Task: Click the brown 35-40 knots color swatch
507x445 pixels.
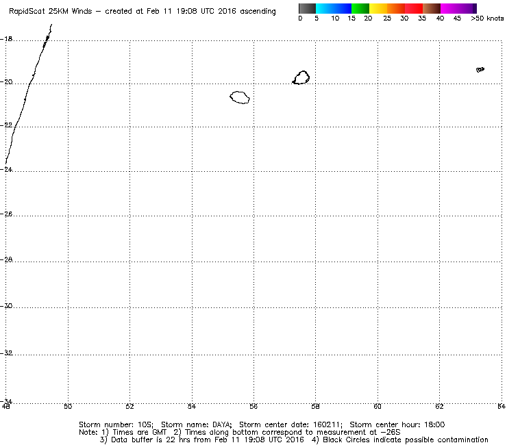Action: (432, 8)
